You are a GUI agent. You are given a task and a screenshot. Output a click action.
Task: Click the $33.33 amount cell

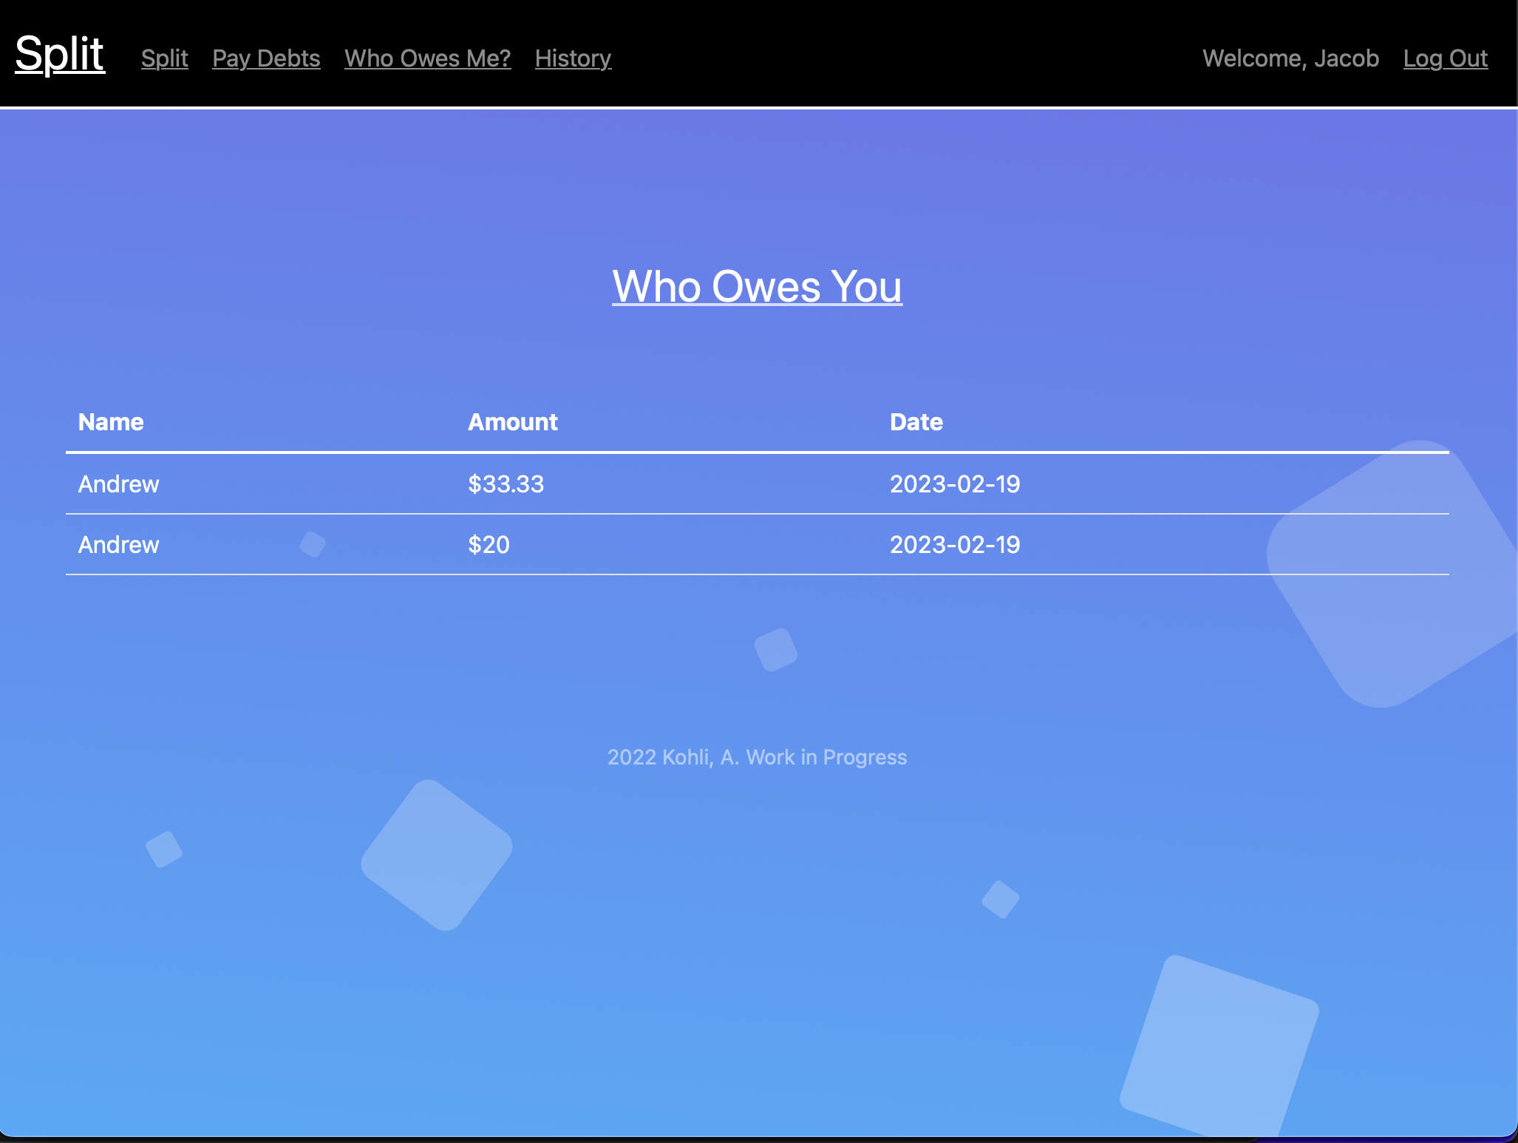point(506,484)
